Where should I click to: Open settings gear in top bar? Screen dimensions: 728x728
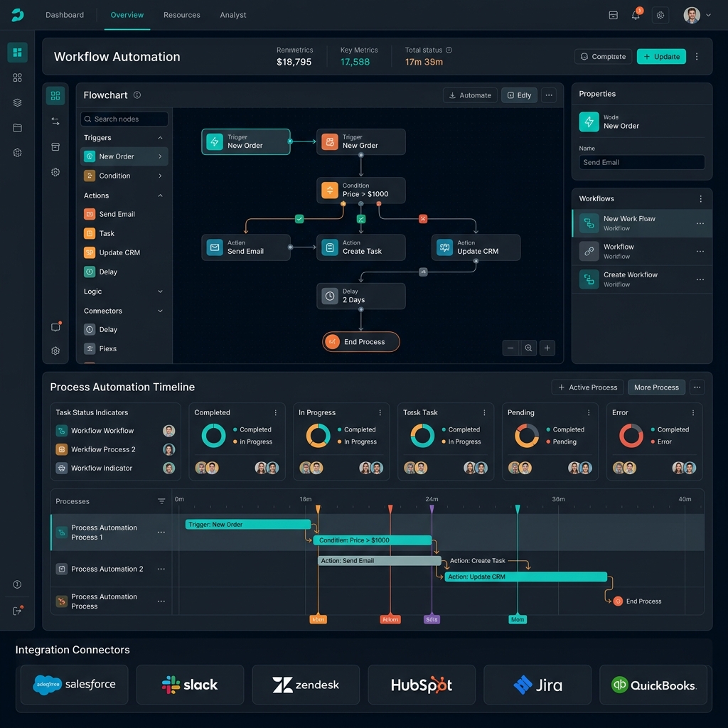[x=660, y=15]
